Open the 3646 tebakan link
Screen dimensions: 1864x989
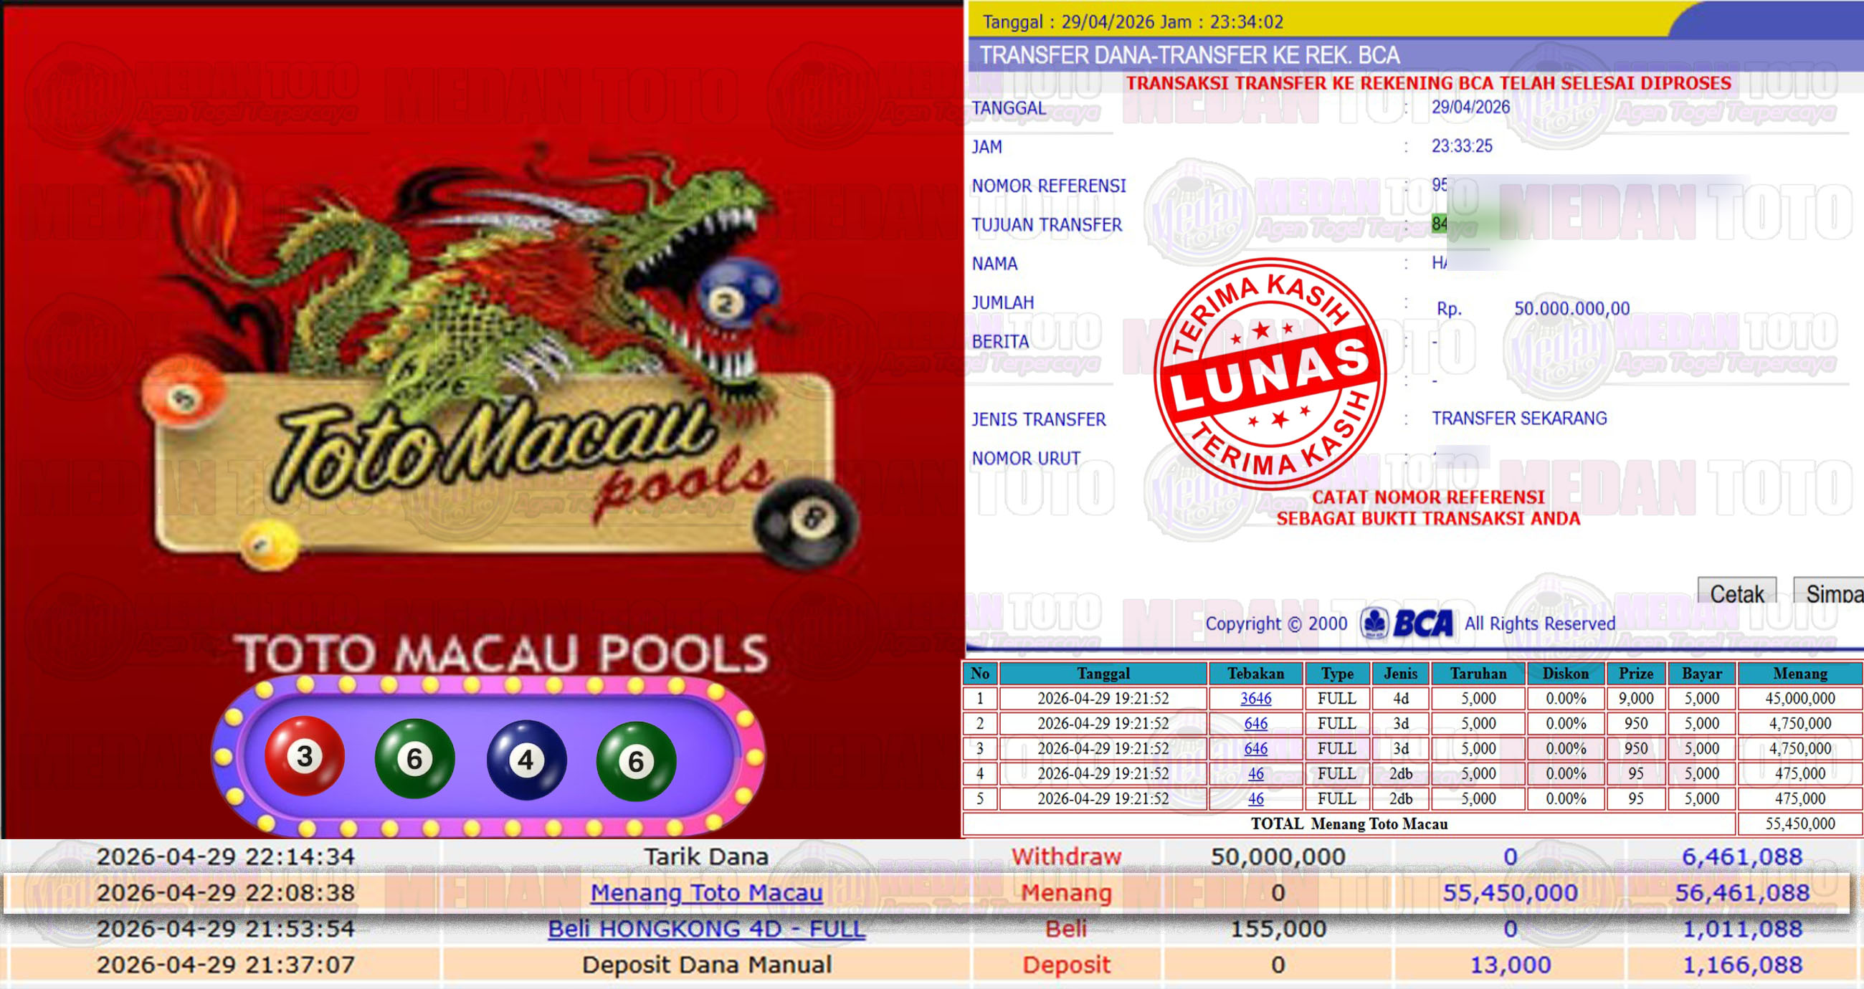click(1255, 698)
